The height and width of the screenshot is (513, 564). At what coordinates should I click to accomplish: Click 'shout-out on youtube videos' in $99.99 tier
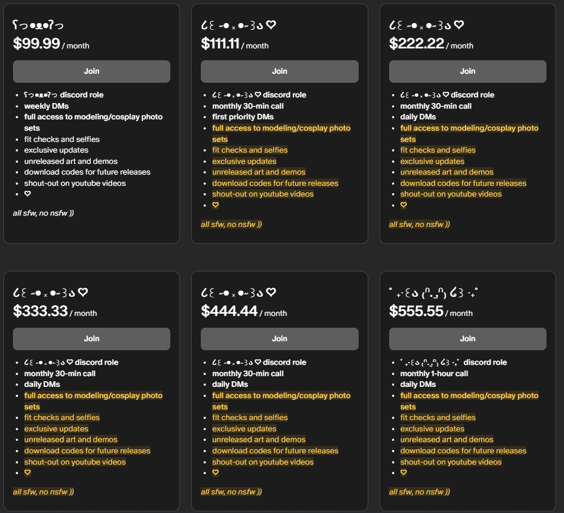[x=75, y=183]
